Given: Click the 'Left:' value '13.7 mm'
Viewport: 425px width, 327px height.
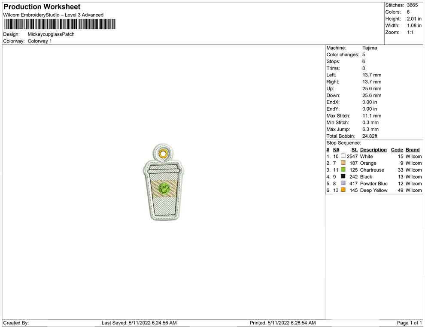Looking at the screenshot, I should tap(372, 75).
